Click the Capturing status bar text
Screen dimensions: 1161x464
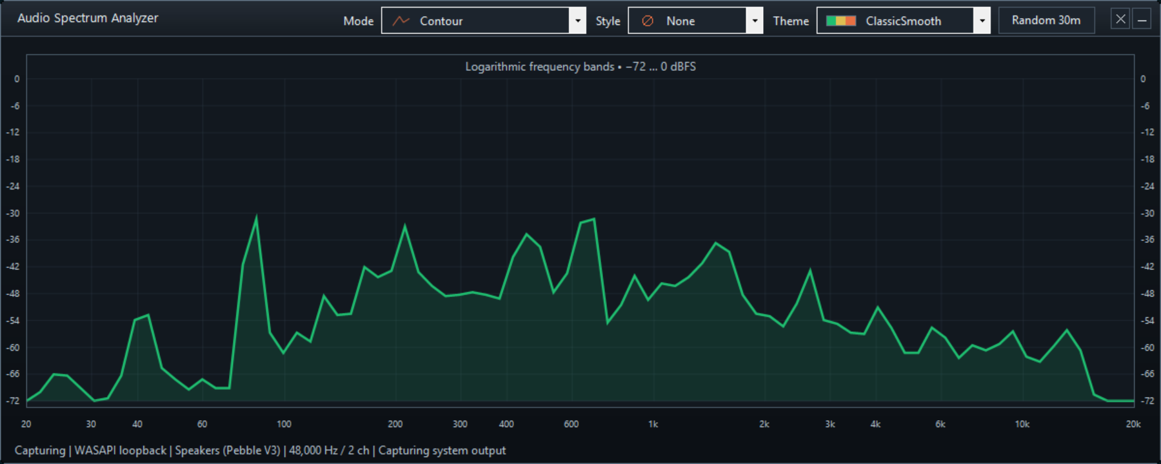260,450
